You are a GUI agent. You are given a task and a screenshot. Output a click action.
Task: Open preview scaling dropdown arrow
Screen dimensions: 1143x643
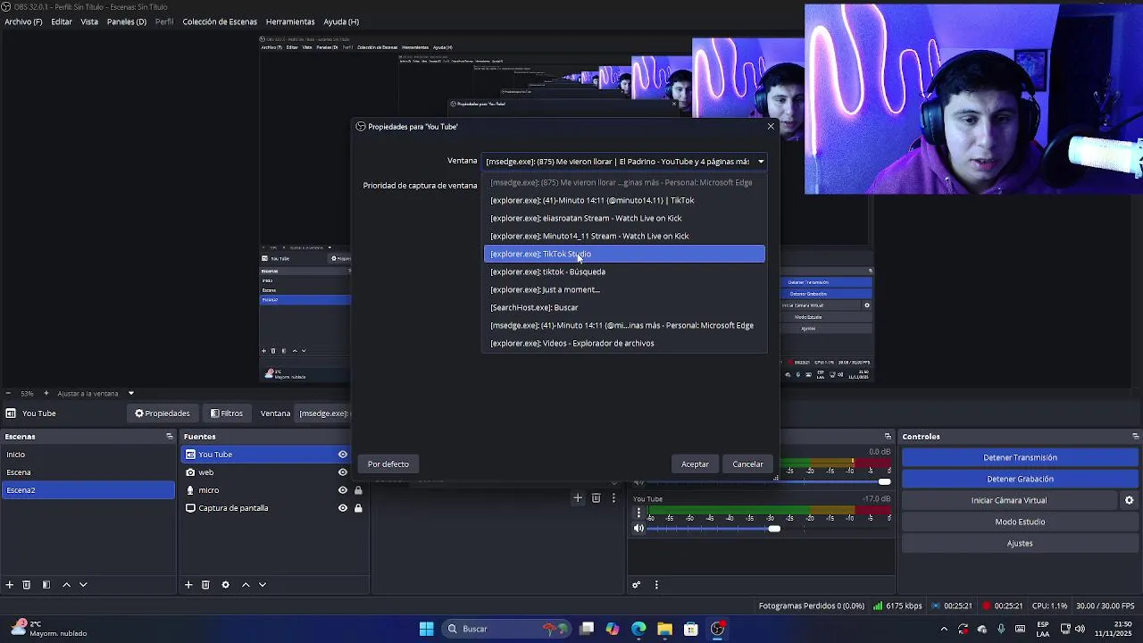point(130,394)
